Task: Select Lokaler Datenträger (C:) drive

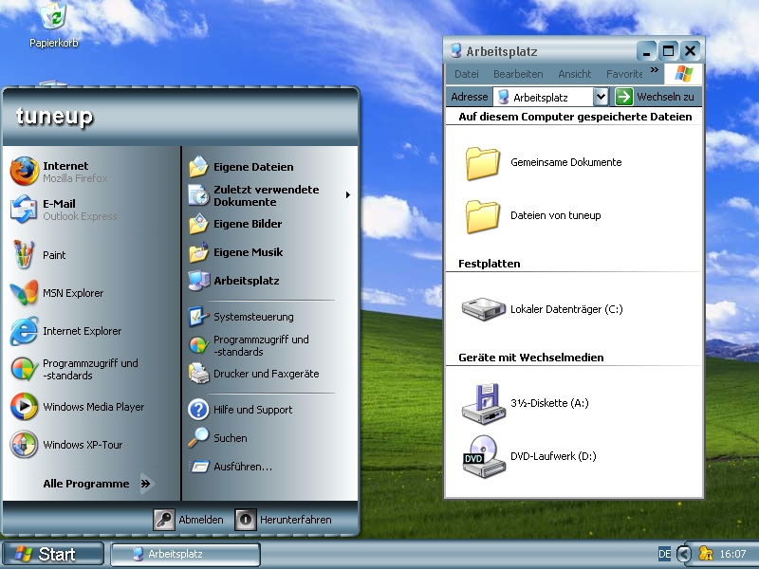Action: [x=542, y=309]
